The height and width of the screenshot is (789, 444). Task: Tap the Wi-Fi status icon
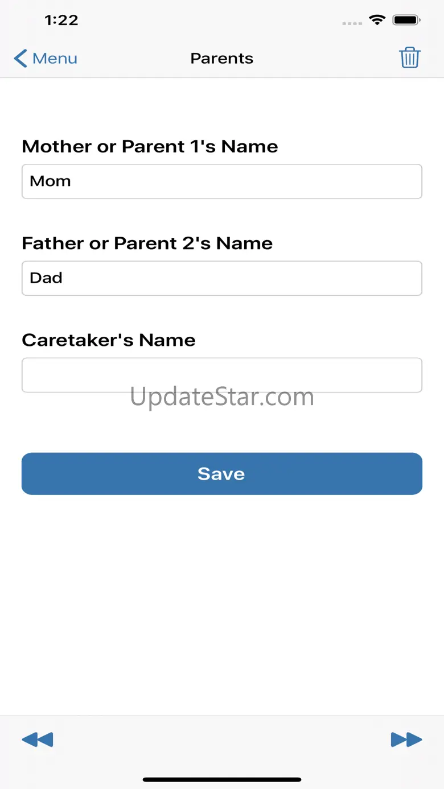click(377, 20)
